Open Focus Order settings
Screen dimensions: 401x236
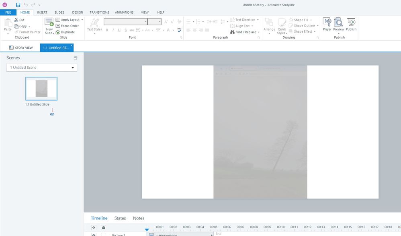click(67, 26)
